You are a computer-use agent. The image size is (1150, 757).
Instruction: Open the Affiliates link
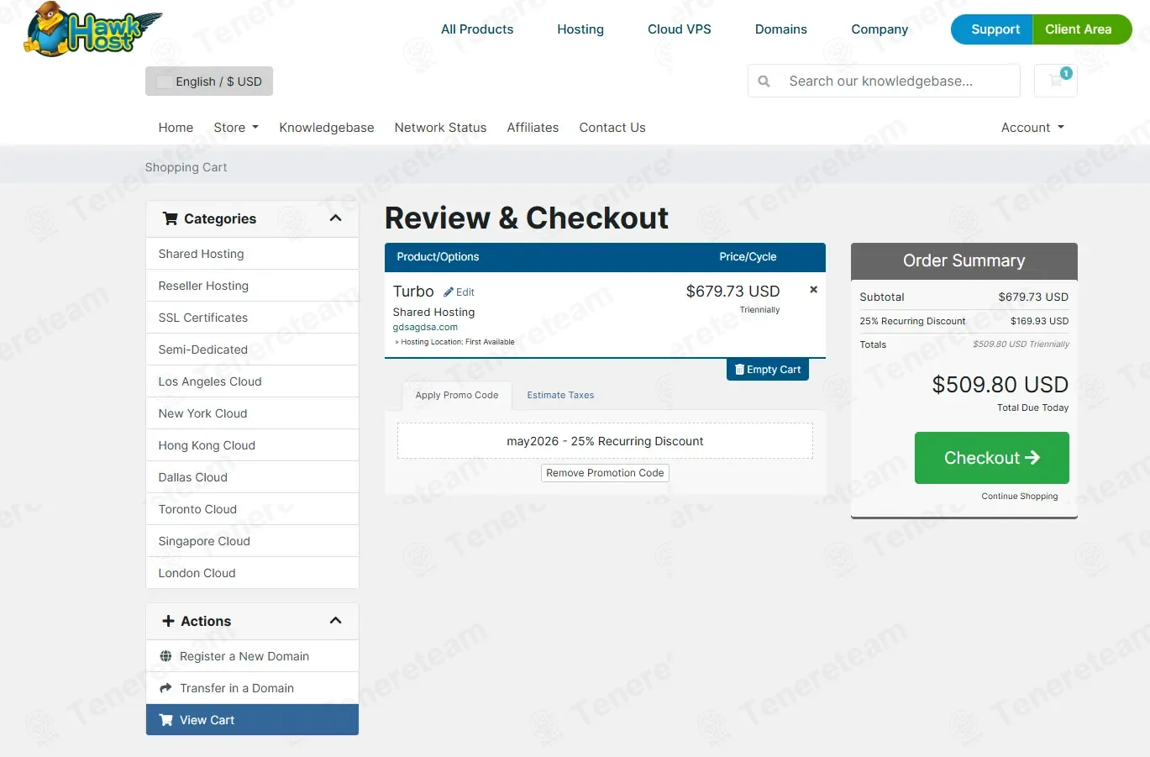pos(533,128)
